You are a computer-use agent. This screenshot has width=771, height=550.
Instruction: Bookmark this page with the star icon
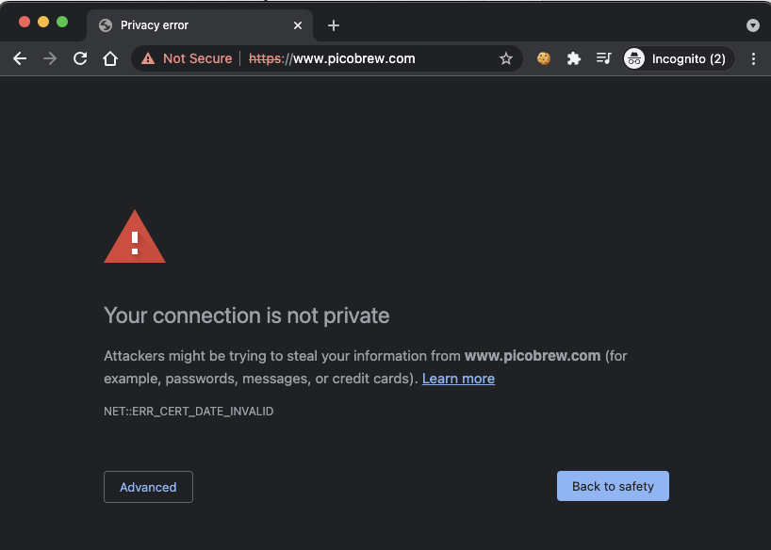coord(506,59)
